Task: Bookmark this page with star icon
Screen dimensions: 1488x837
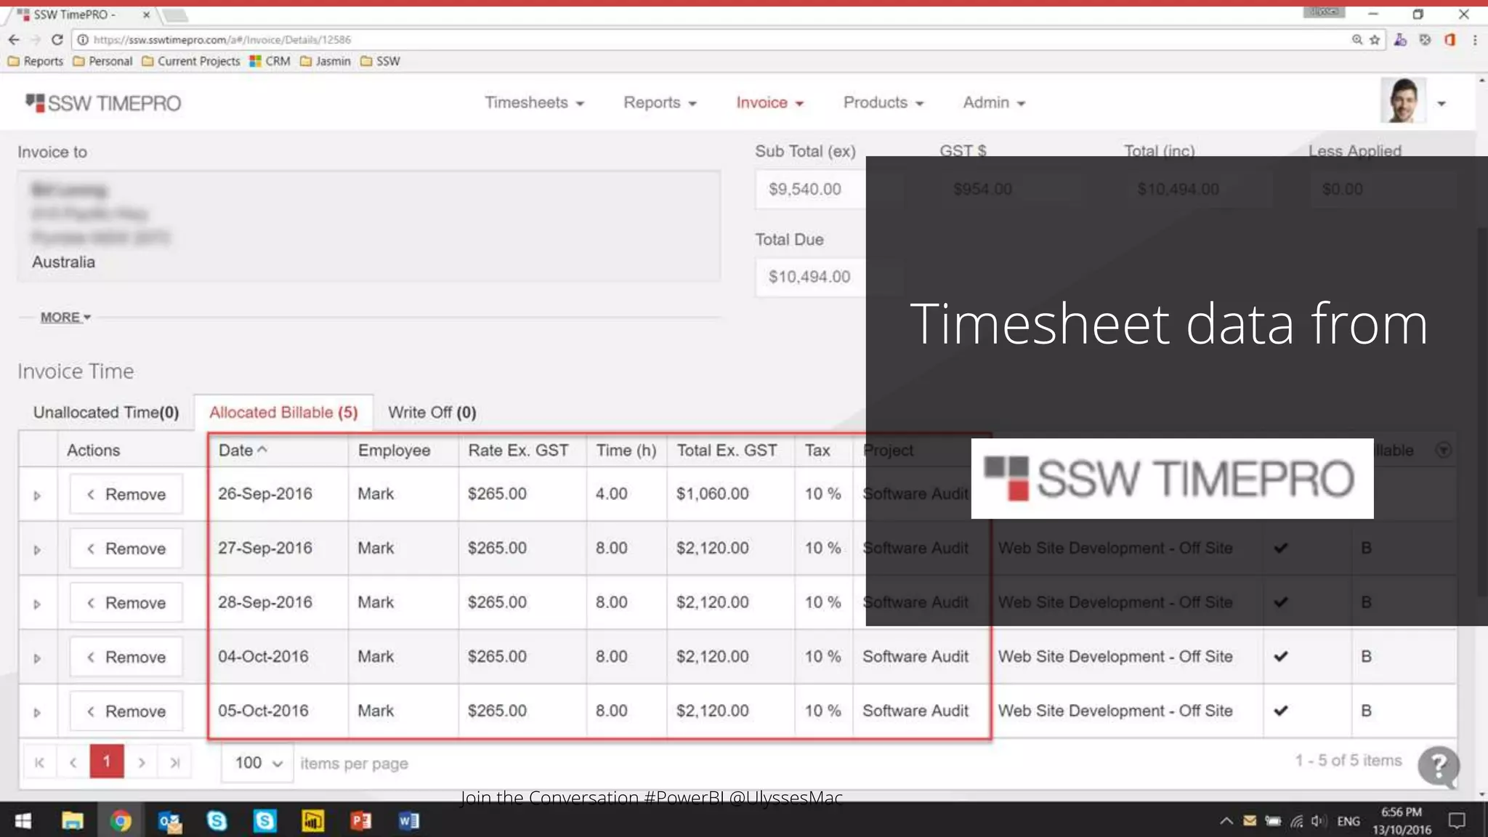Action: pos(1375,40)
